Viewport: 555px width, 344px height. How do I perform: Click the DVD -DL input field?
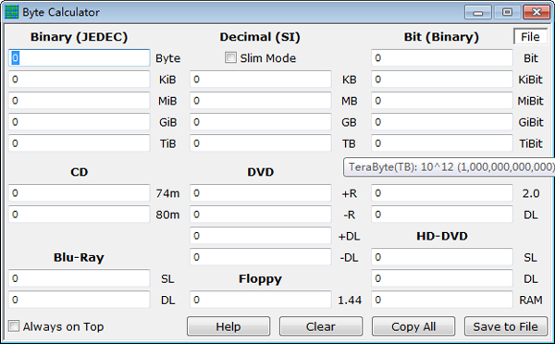[261, 257]
